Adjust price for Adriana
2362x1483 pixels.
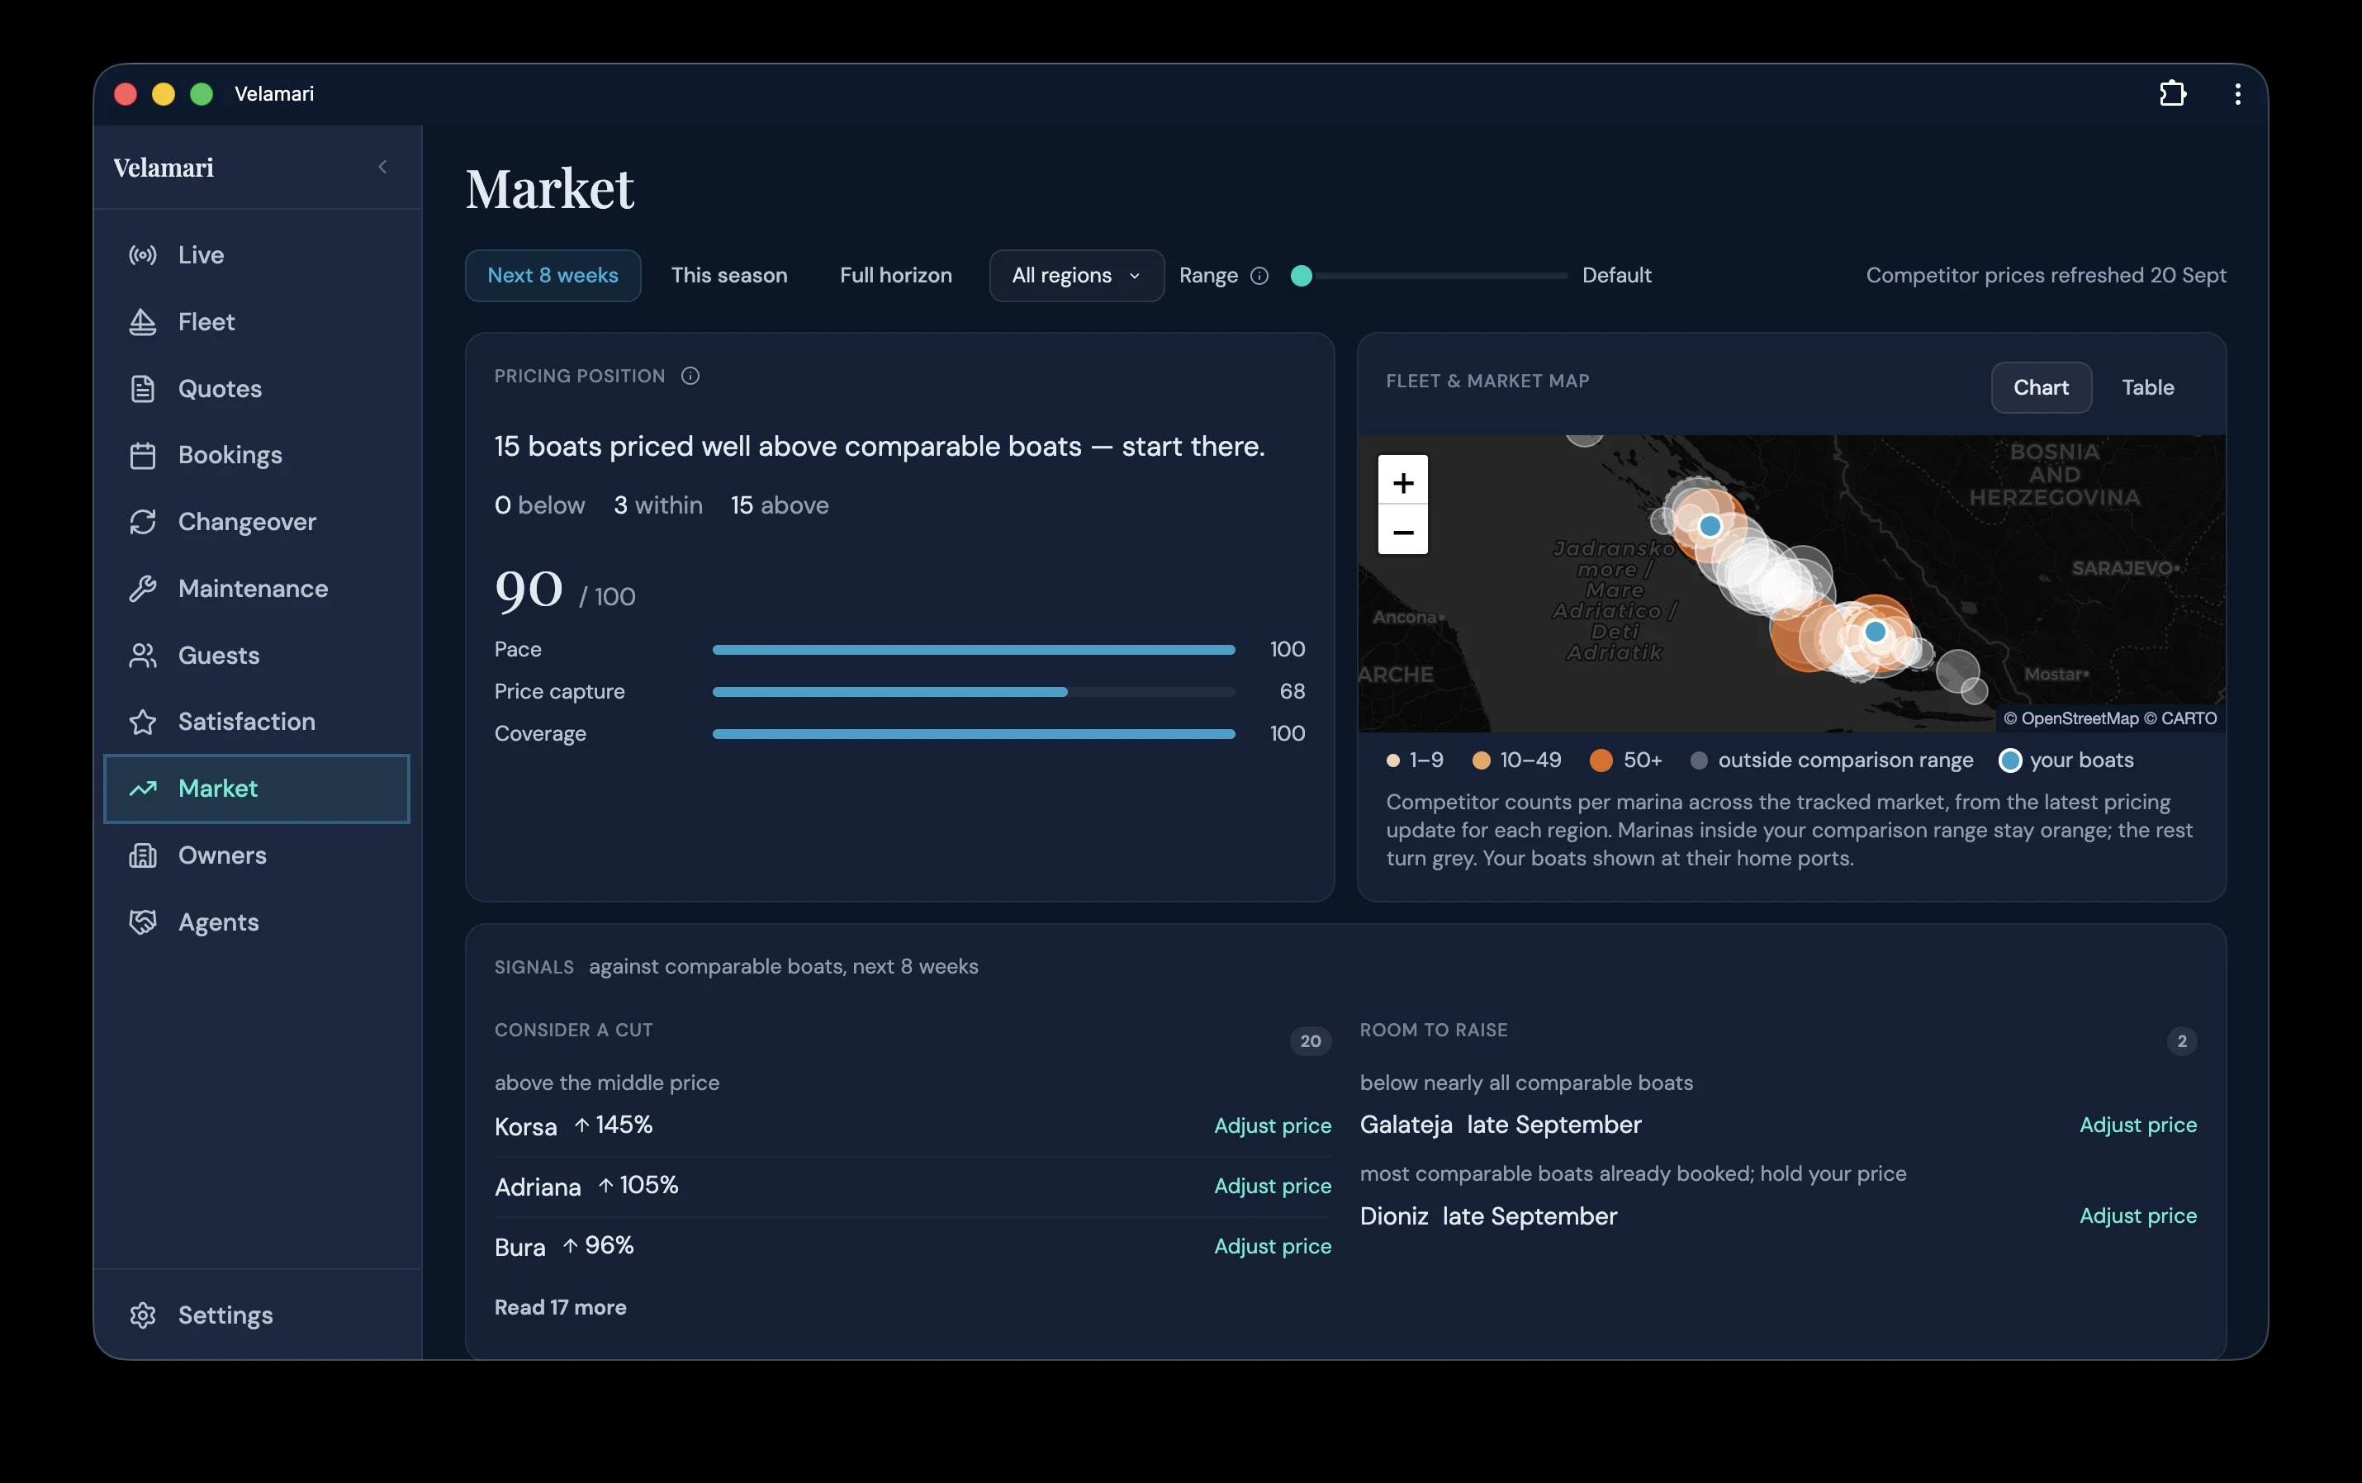coord(1272,1186)
